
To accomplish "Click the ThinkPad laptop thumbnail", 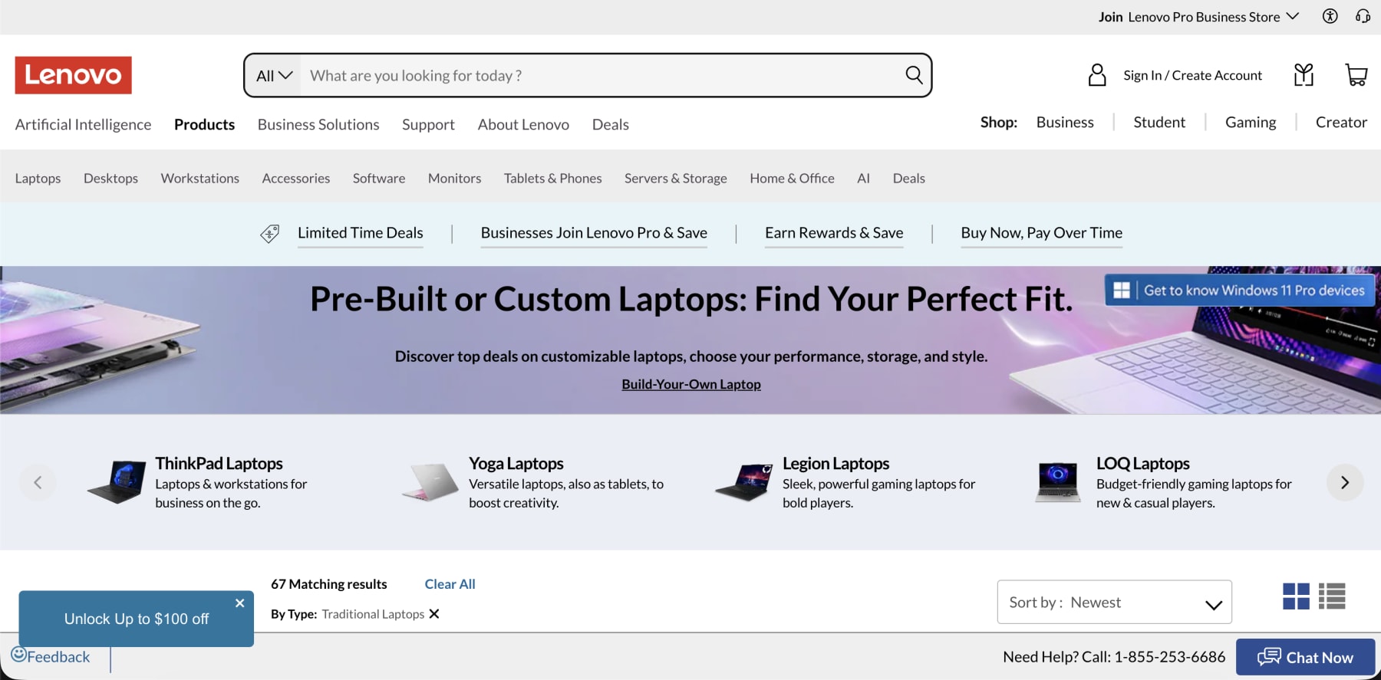I will coord(117,482).
